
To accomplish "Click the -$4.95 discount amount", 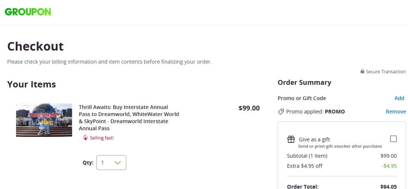I will click(x=389, y=166).
